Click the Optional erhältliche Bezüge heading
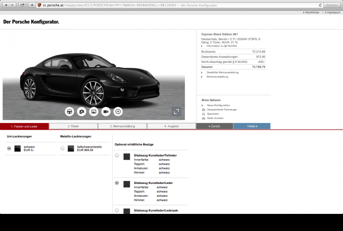Image resolution: width=343 pixels, height=231 pixels. 134,144
